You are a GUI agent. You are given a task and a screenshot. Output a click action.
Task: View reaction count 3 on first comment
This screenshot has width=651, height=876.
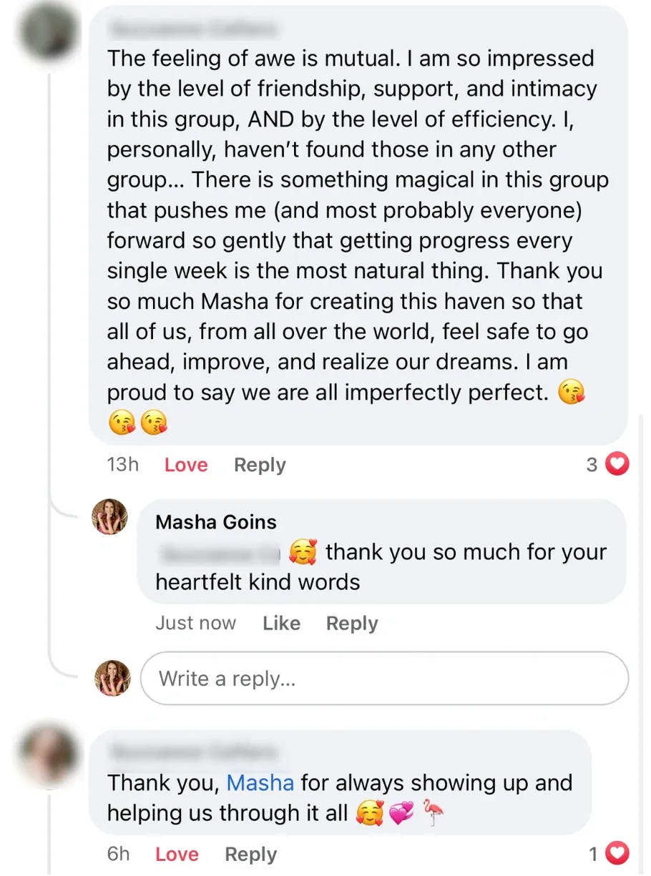(x=592, y=465)
